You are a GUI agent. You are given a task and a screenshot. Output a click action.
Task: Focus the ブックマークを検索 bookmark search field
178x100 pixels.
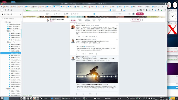click(12, 19)
